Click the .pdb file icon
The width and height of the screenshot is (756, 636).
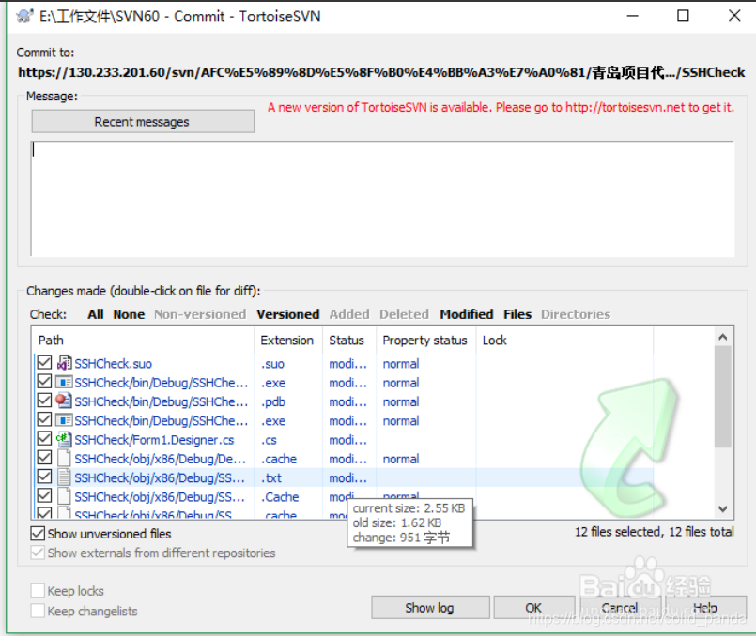point(64,401)
